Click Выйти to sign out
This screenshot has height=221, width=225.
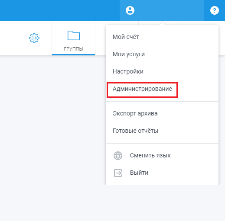pyautogui.click(x=139, y=173)
